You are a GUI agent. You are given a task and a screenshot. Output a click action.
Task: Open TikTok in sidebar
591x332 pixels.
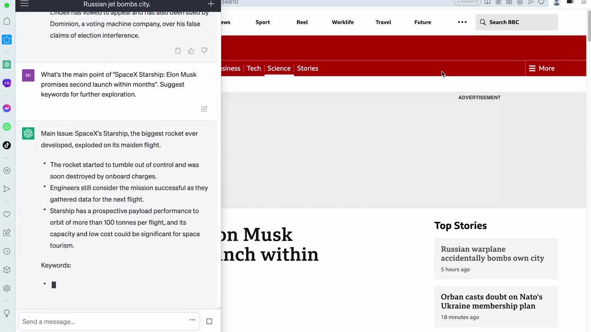point(7,145)
